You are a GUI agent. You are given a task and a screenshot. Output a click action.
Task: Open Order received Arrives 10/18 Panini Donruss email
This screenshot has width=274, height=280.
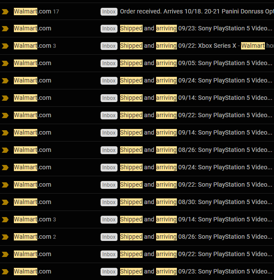click(197, 11)
